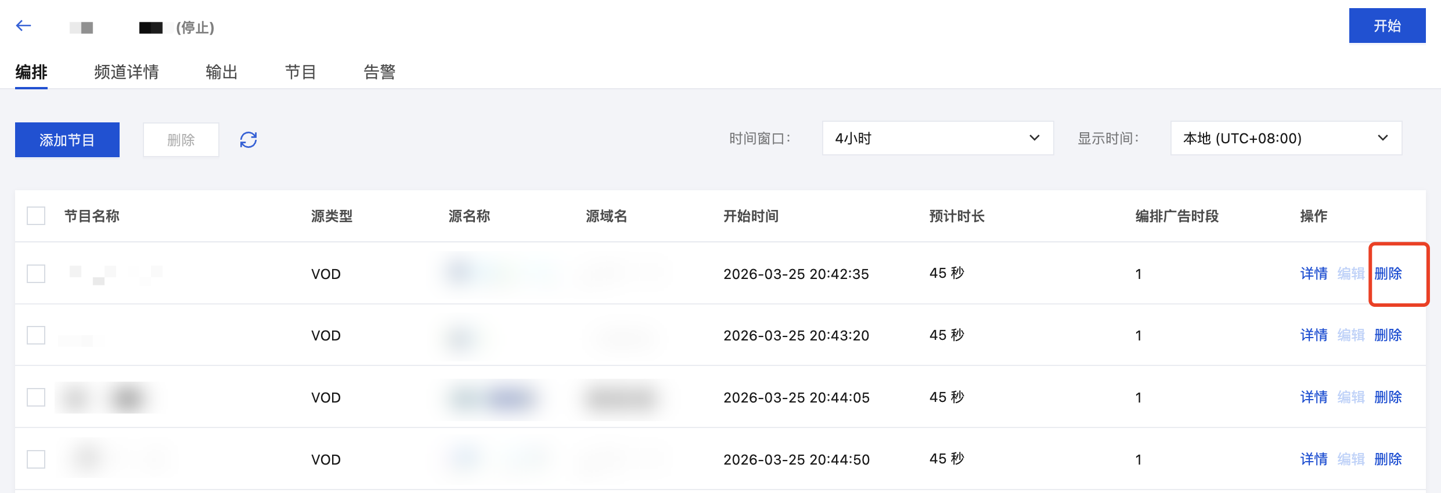This screenshot has width=1441, height=493.
Task: Click the blue 开始 button
Action: [1387, 26]
